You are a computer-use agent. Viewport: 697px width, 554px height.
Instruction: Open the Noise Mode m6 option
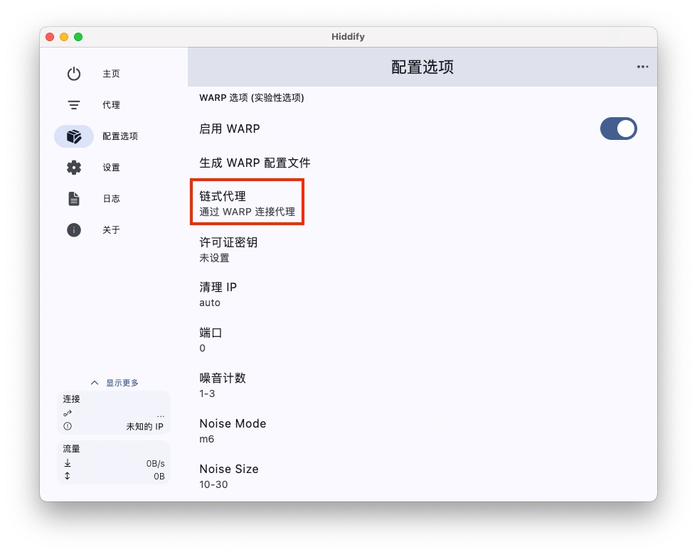point(233,430)
